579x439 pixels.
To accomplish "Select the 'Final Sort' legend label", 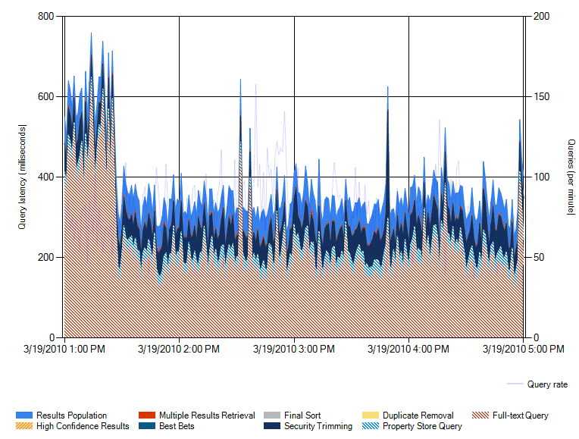I will (302, 415).
